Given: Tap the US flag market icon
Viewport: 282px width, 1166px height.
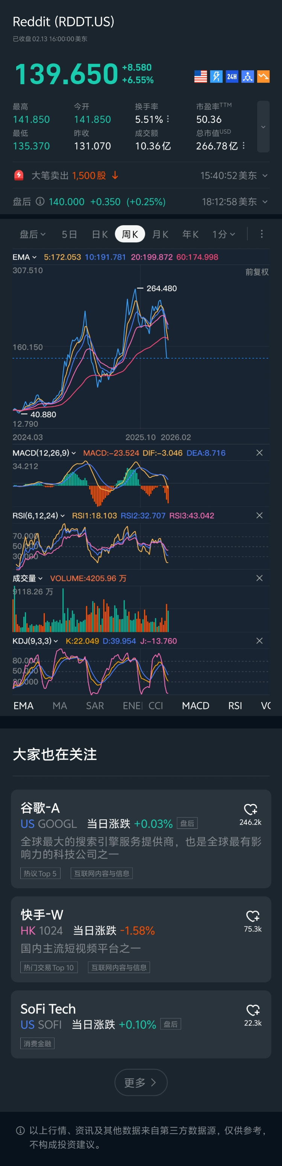Looking at the screenshot, I should point(200,77).
